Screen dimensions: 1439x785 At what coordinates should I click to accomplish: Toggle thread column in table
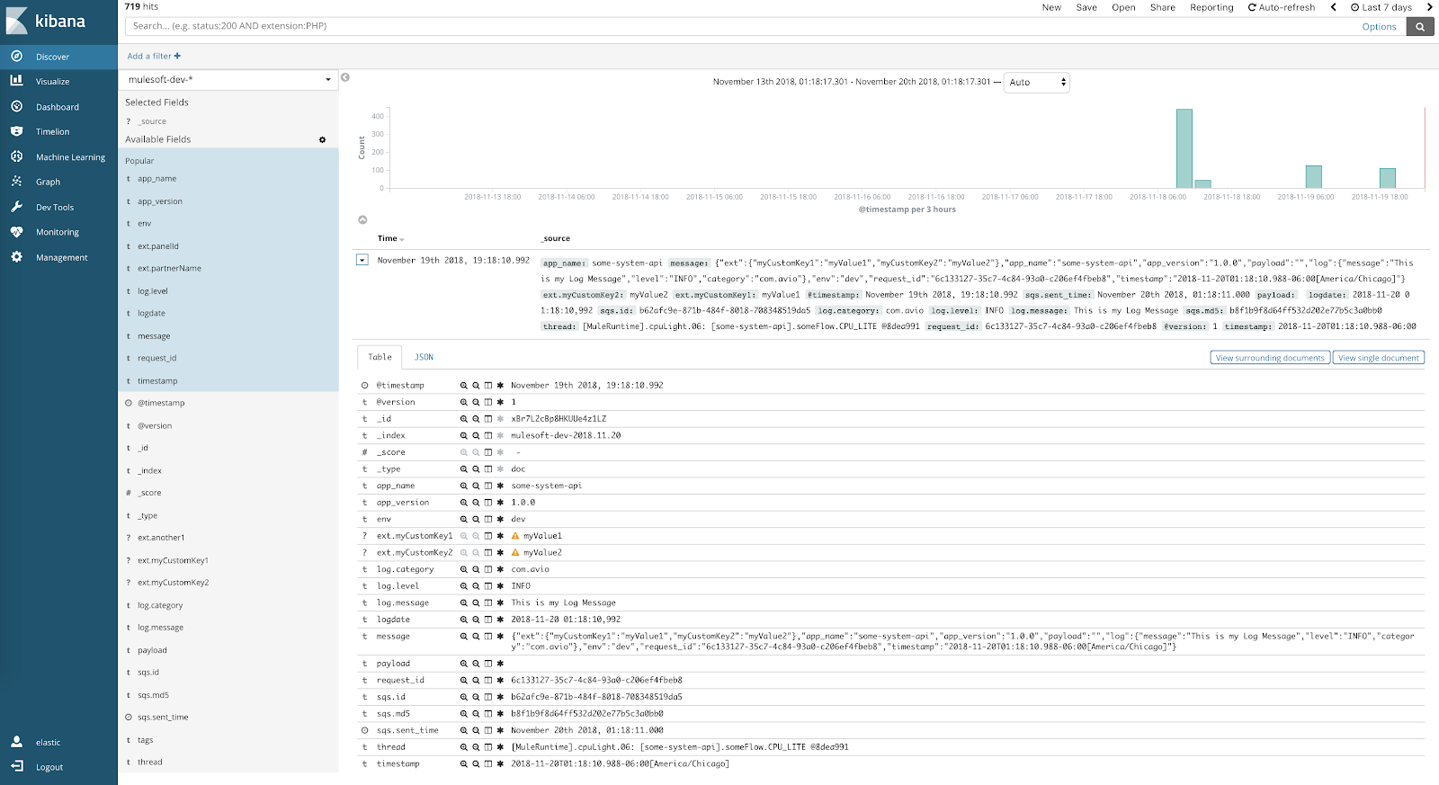[488, 747]
